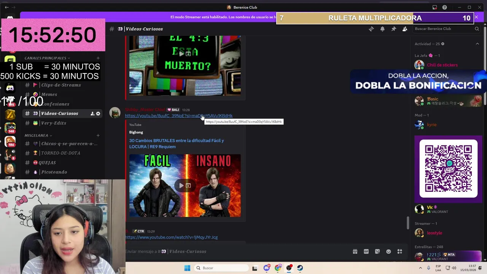
Task: Open the gold Z server icon
Action: (10, 114)
